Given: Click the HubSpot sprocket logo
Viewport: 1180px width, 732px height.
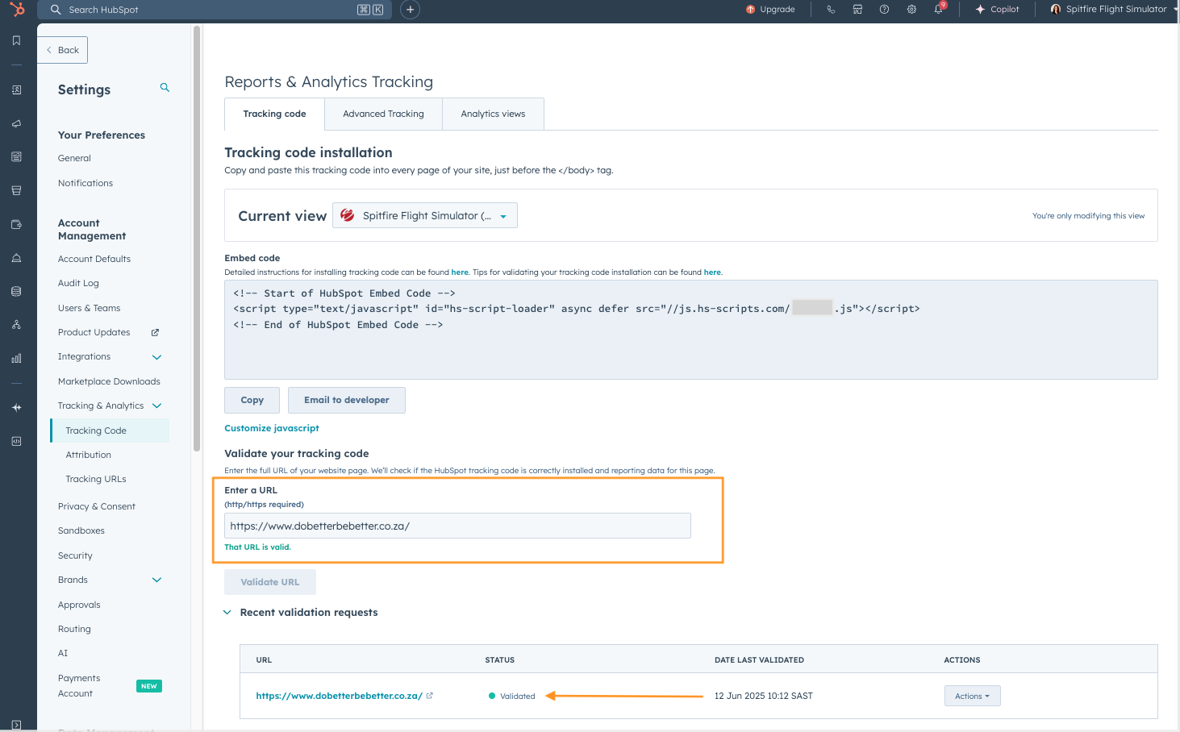Looking at the screenshot, I should click(17, 10).
